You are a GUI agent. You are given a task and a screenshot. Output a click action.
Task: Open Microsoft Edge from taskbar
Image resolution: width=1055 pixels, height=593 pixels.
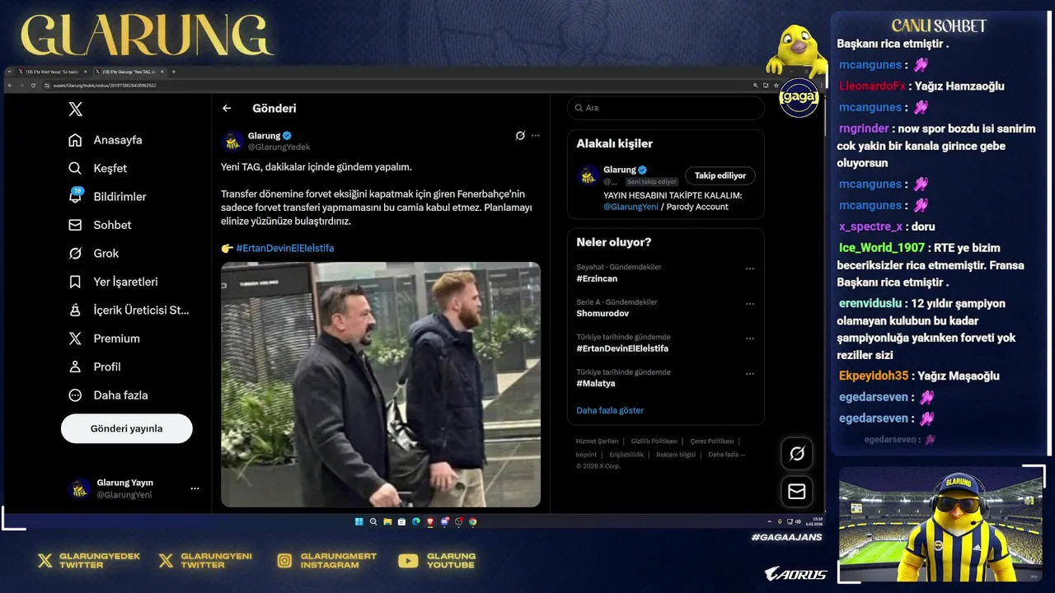click(x=415, y=521)
